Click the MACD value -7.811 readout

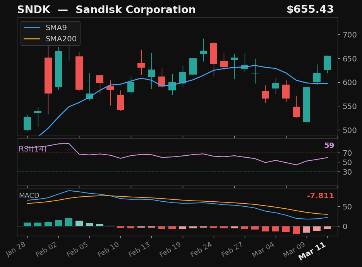tap(320, 196)
